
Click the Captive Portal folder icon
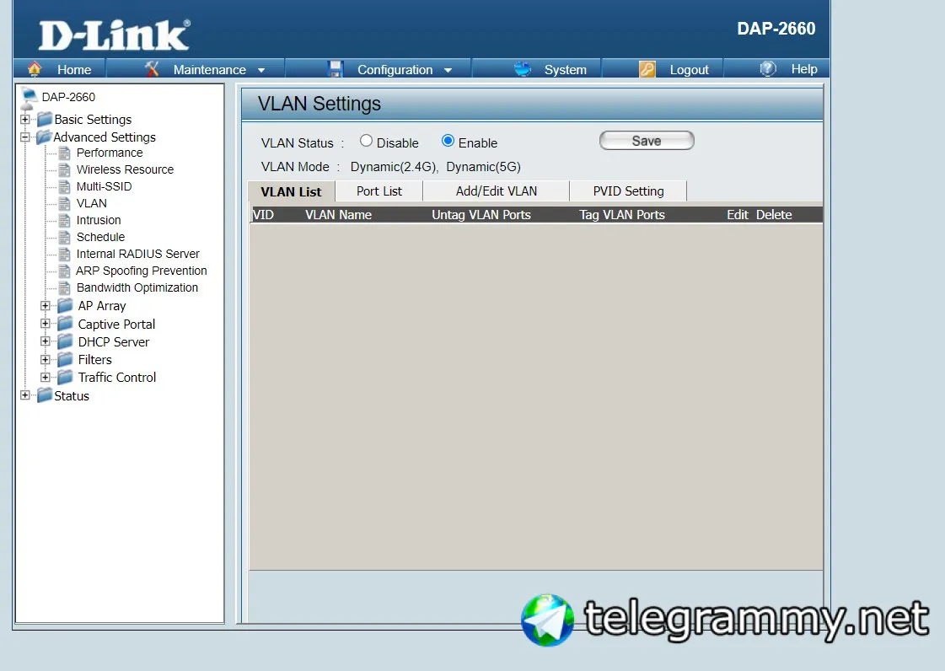click(65, 324)
